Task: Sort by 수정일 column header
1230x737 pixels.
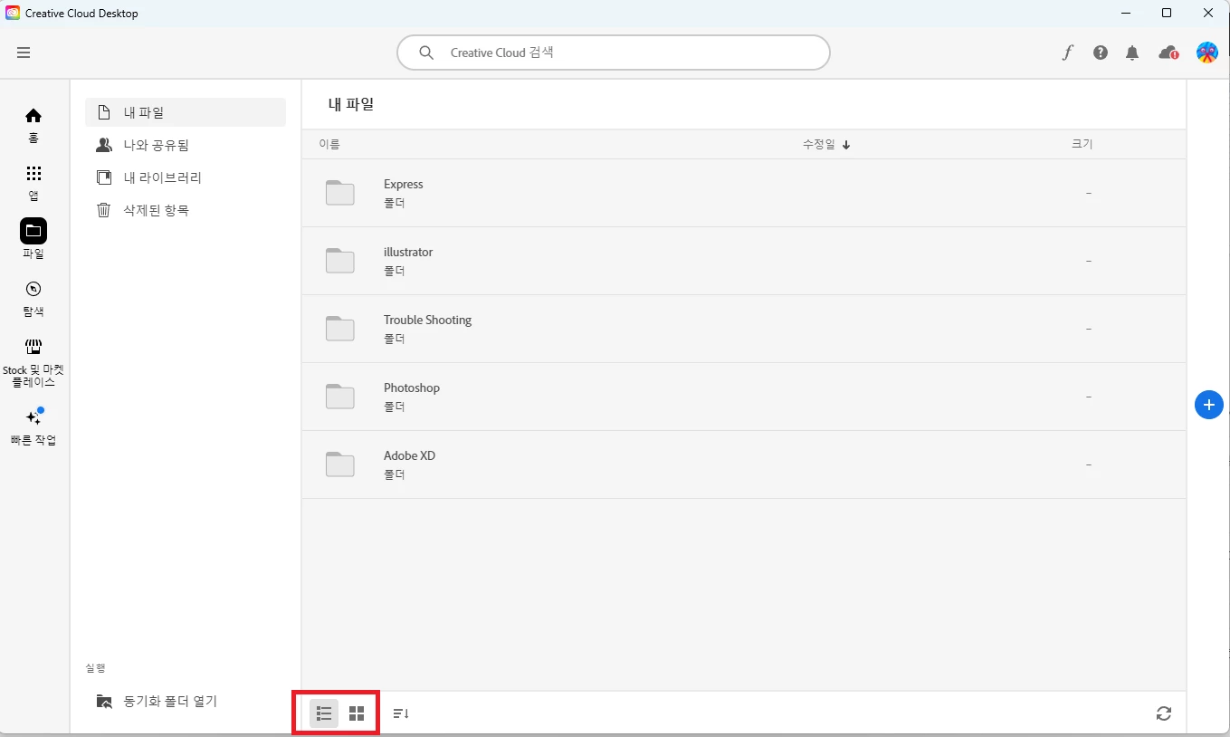Action: click(x=826, y=144)
